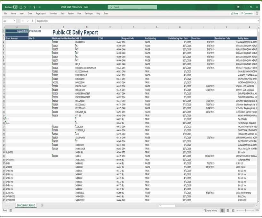Click the Display Settings button

[210, 210]
